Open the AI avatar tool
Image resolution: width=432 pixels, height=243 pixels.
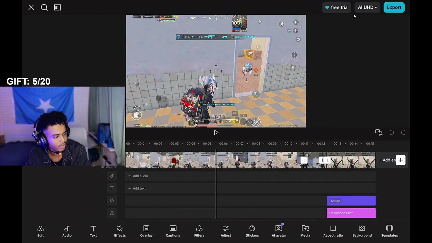(279, 231)
